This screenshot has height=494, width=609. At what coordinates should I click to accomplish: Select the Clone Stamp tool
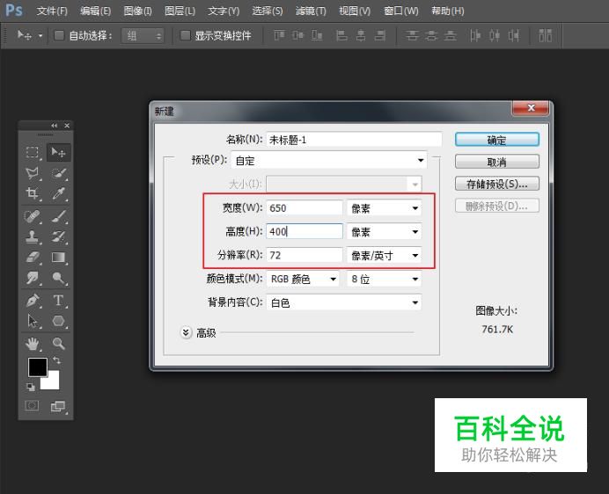pyautogui.click(x=33, y=236)
